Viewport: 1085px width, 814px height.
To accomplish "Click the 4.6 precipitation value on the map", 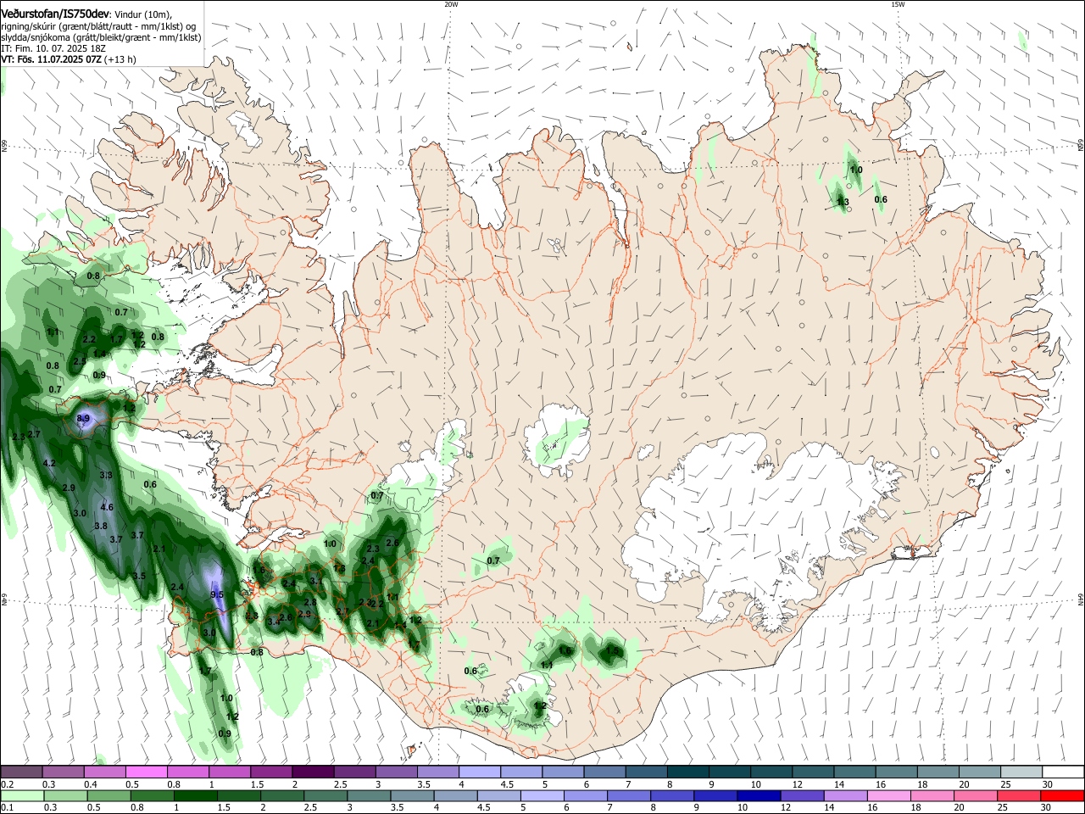I will click(x=107, y=507).
